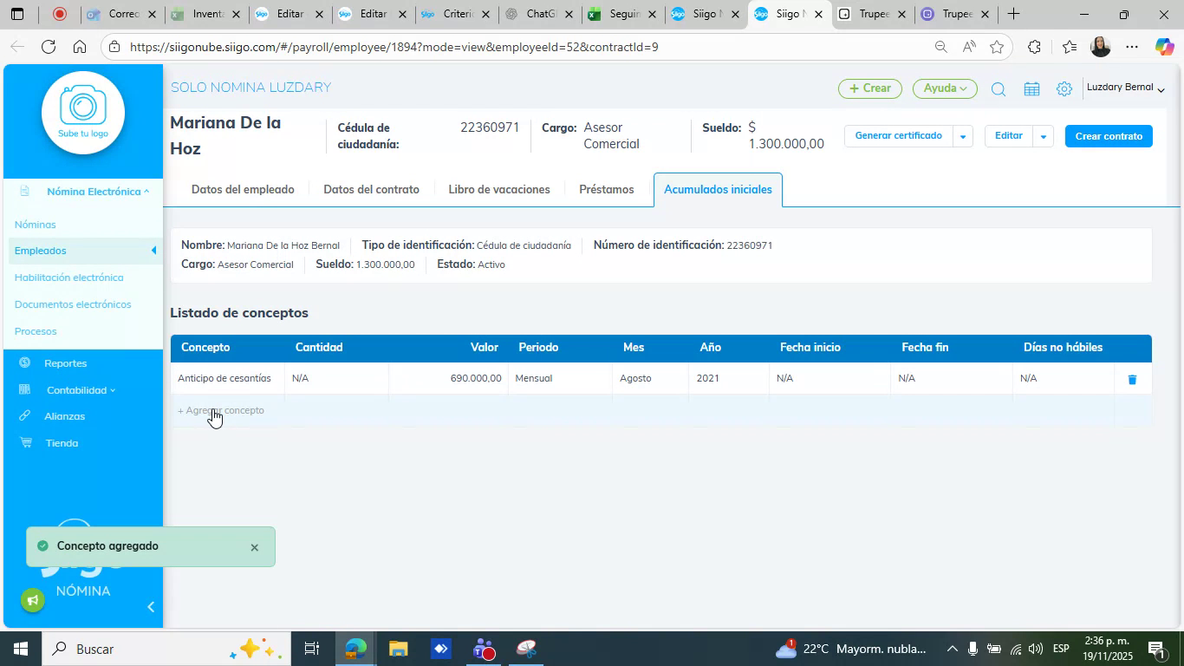Open the browser profile avatar
Viewport: 1184px width, 666px height.
pyautogui.click(x=1100, y=47)
